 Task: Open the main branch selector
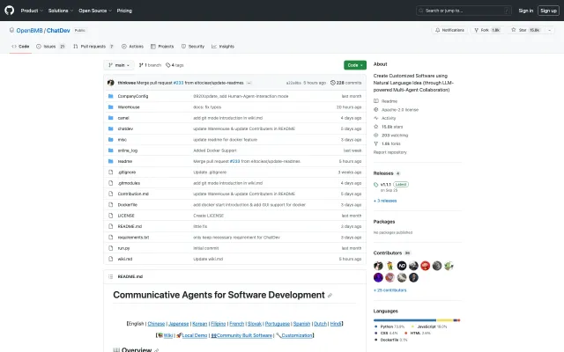click(119, 65)
